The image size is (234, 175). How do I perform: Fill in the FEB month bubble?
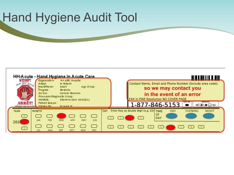(x=50, y=116)
